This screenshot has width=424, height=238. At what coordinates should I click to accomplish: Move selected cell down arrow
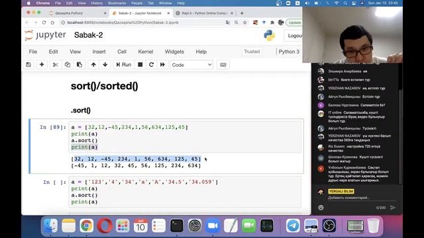pos(105,65)
